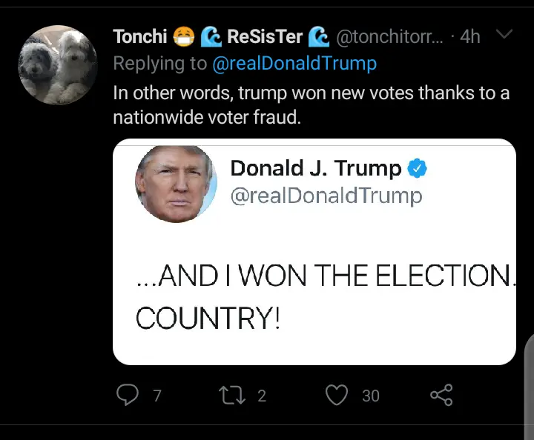Open Trump's avatar in the quoted tweet

(176, 182)
